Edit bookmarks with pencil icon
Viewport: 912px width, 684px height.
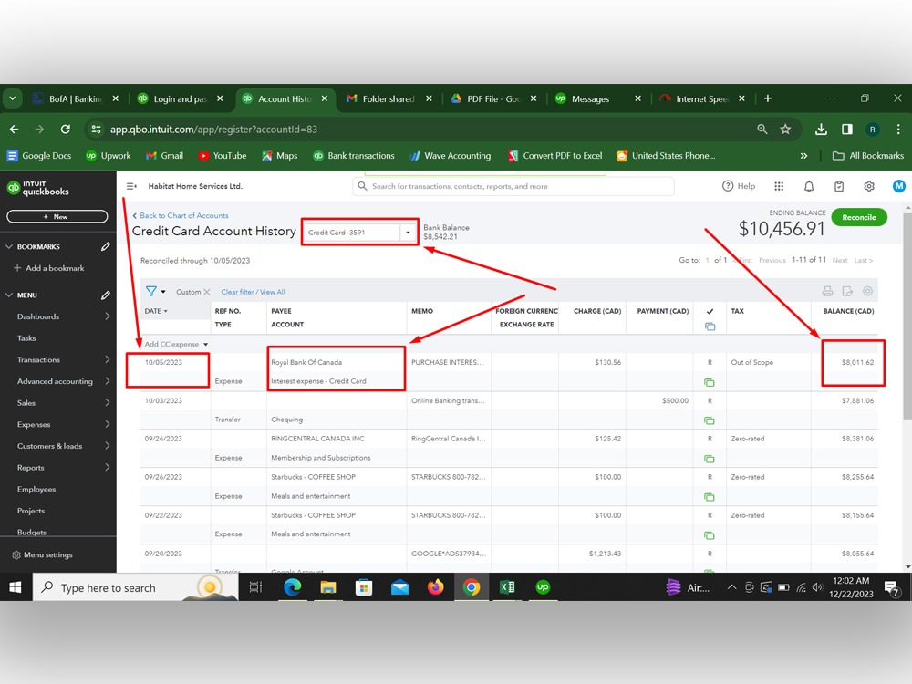(105, 246)
